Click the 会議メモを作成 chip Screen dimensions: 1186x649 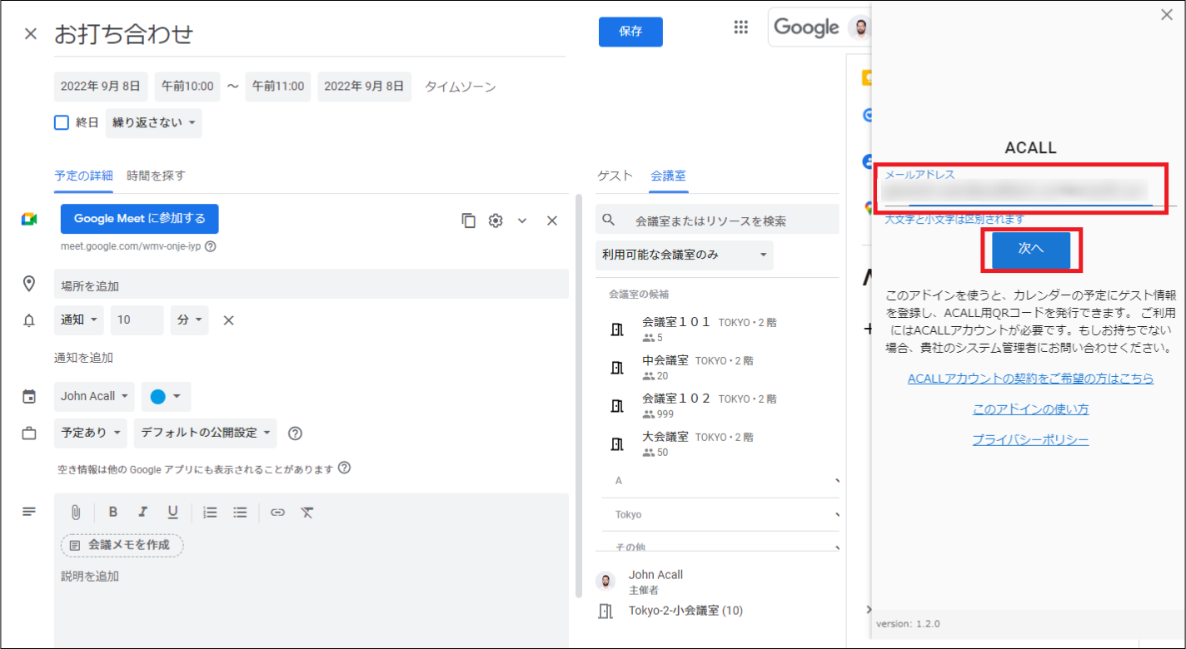click(122, 545)
